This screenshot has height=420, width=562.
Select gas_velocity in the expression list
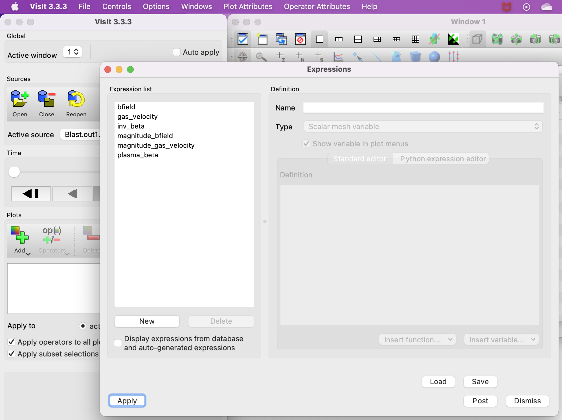[184, 117]
